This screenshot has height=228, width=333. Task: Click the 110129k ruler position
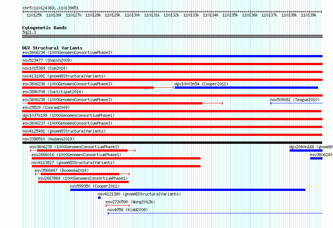[113, 15]
